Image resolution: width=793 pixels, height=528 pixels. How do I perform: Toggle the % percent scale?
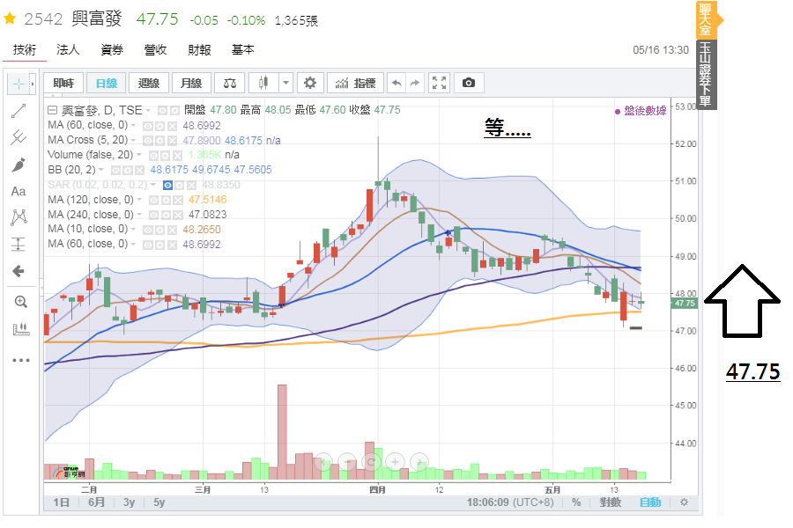click(576, 502)
